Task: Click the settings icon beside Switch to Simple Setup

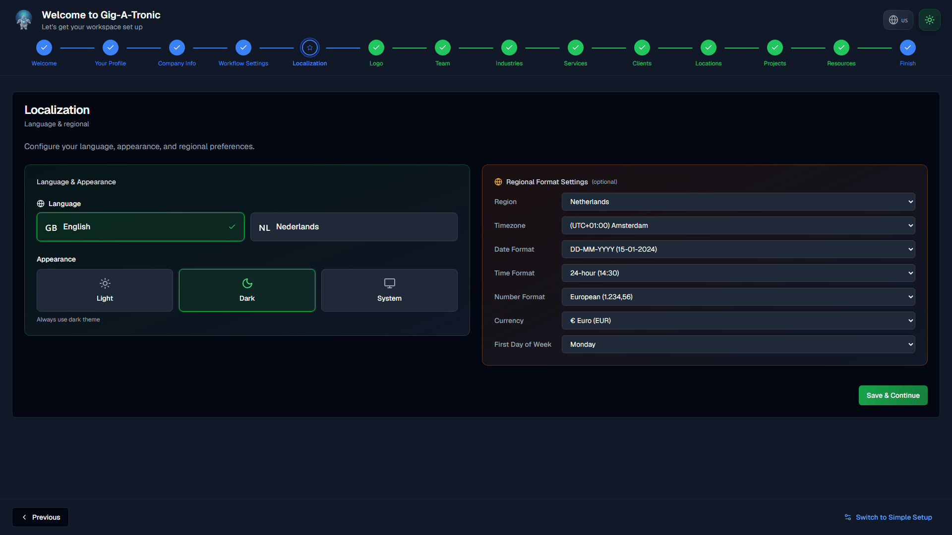Action: click(x=848, y=517)
